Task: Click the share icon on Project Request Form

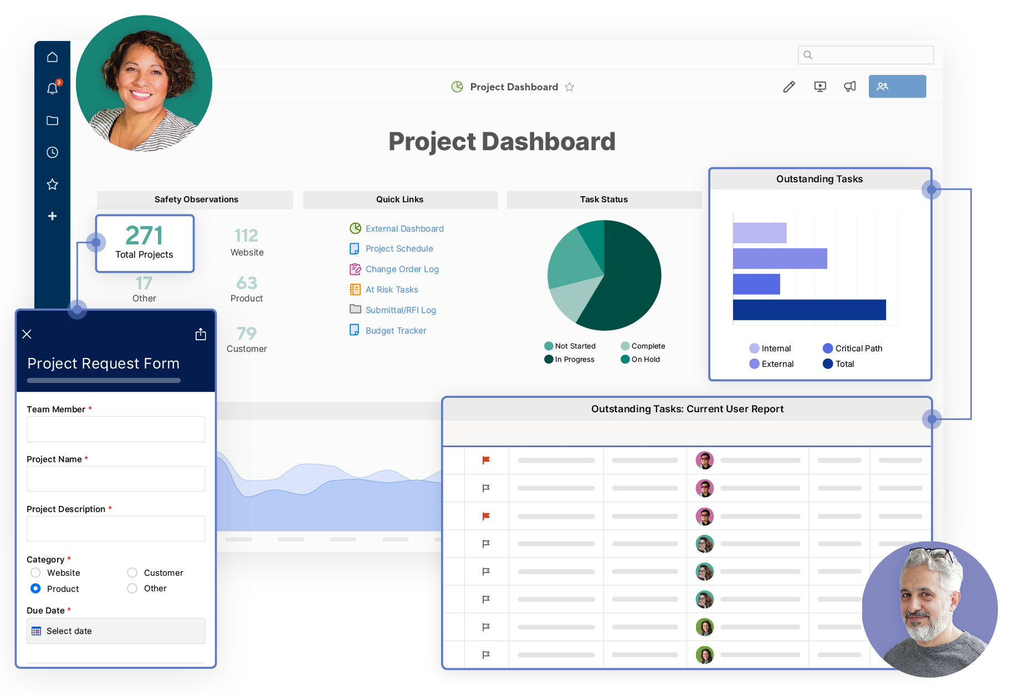Action: pos(201,334)
